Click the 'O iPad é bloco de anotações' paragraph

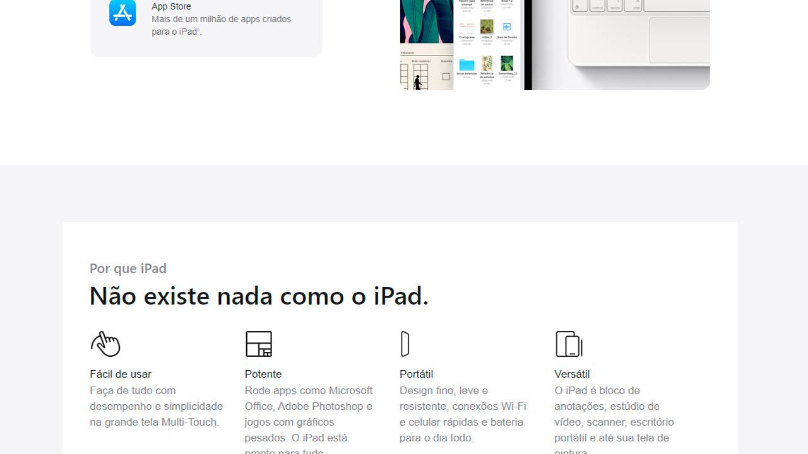pos(614,419)
